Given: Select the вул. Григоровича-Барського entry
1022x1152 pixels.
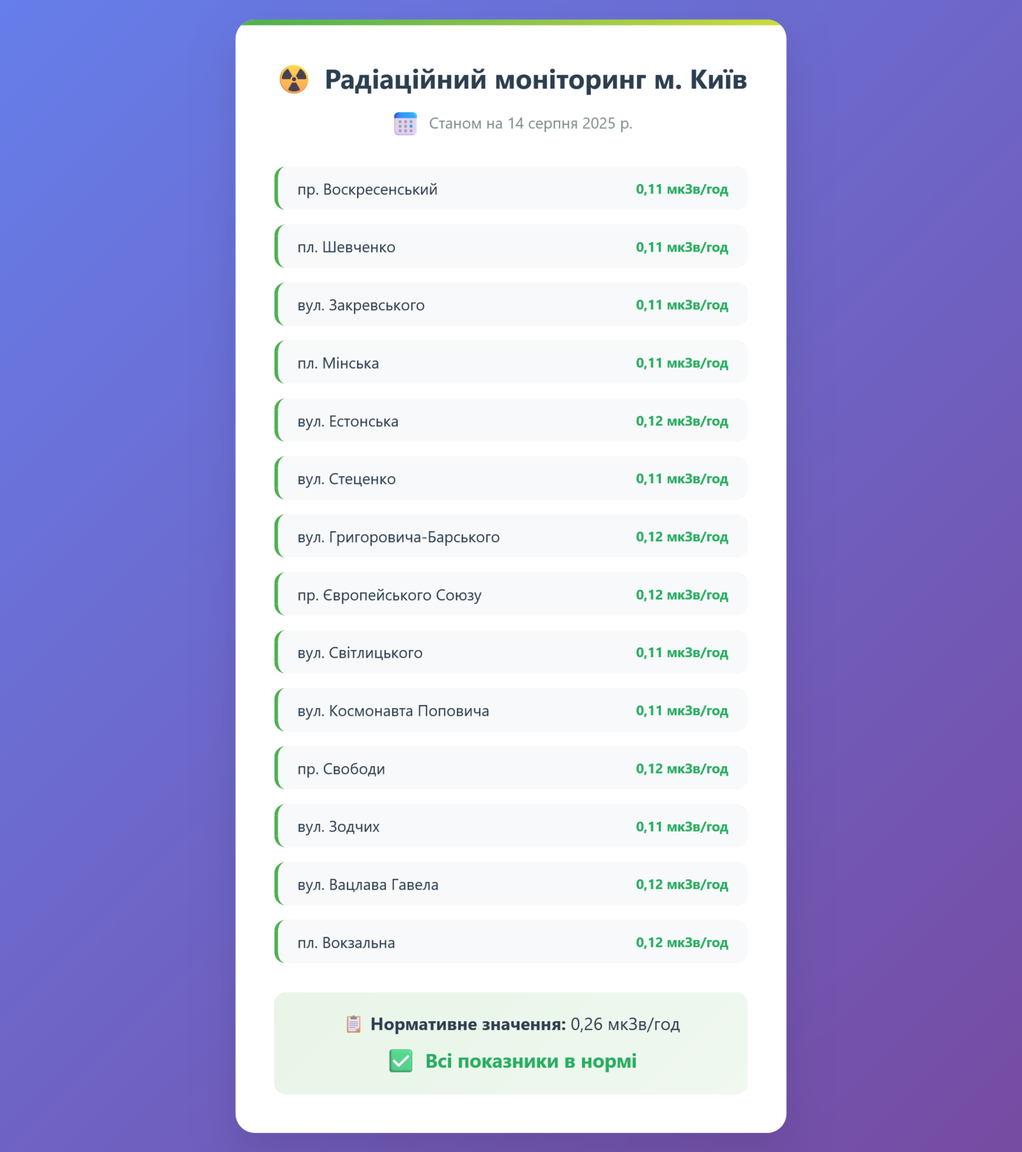Looking at the screenshot, I should [x=511, y=536].
